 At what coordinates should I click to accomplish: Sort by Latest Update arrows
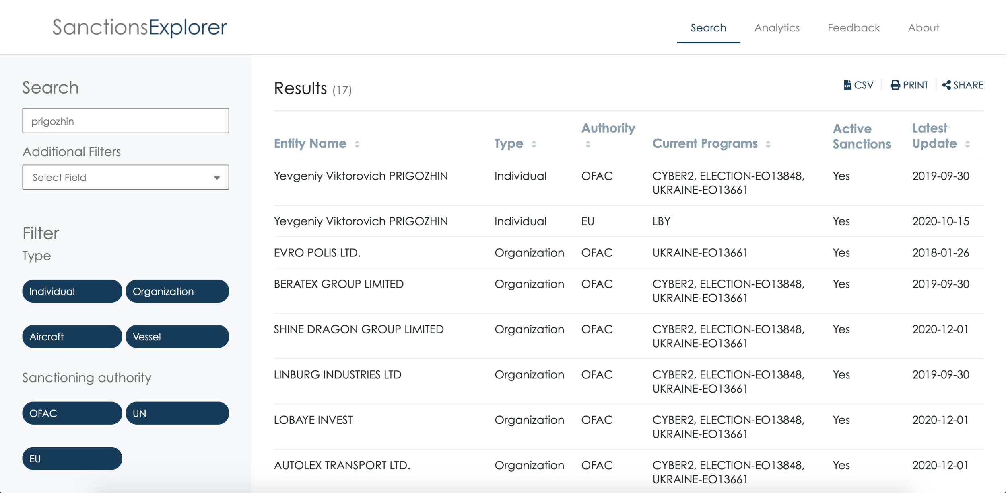967,144
